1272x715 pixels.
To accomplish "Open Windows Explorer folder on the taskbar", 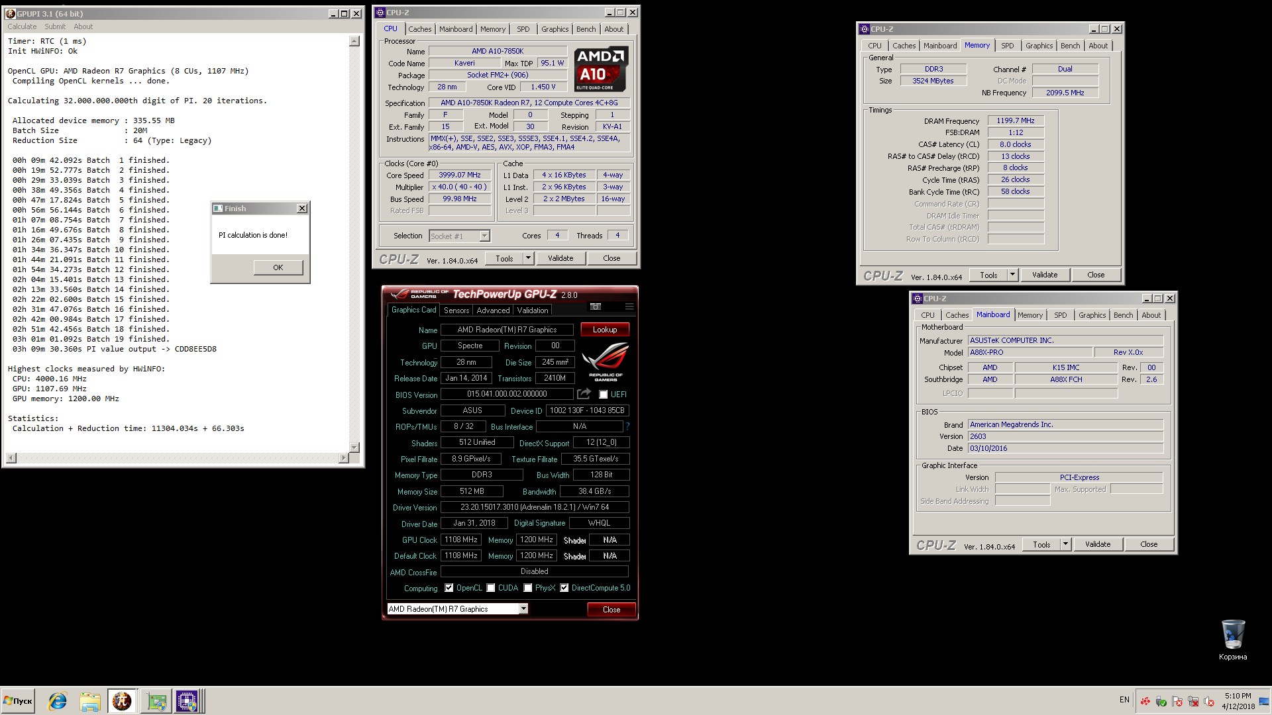I will 90,701.
